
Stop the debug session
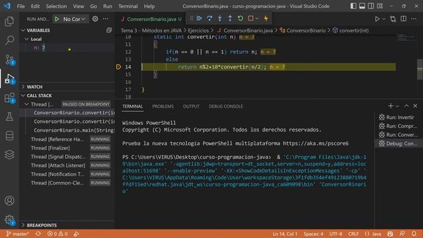[250, 19]
